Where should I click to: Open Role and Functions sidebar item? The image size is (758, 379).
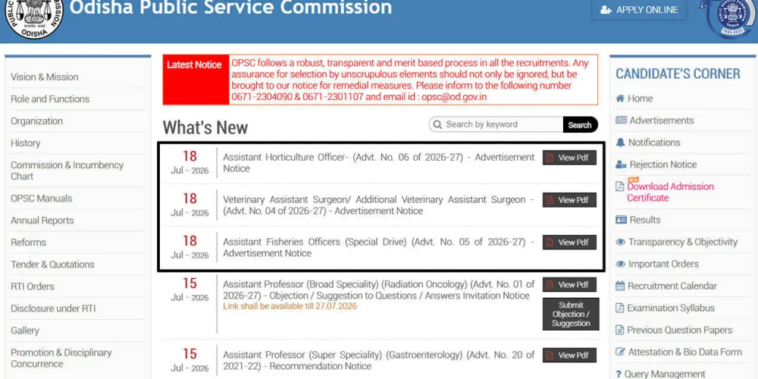tap(50, 99)
